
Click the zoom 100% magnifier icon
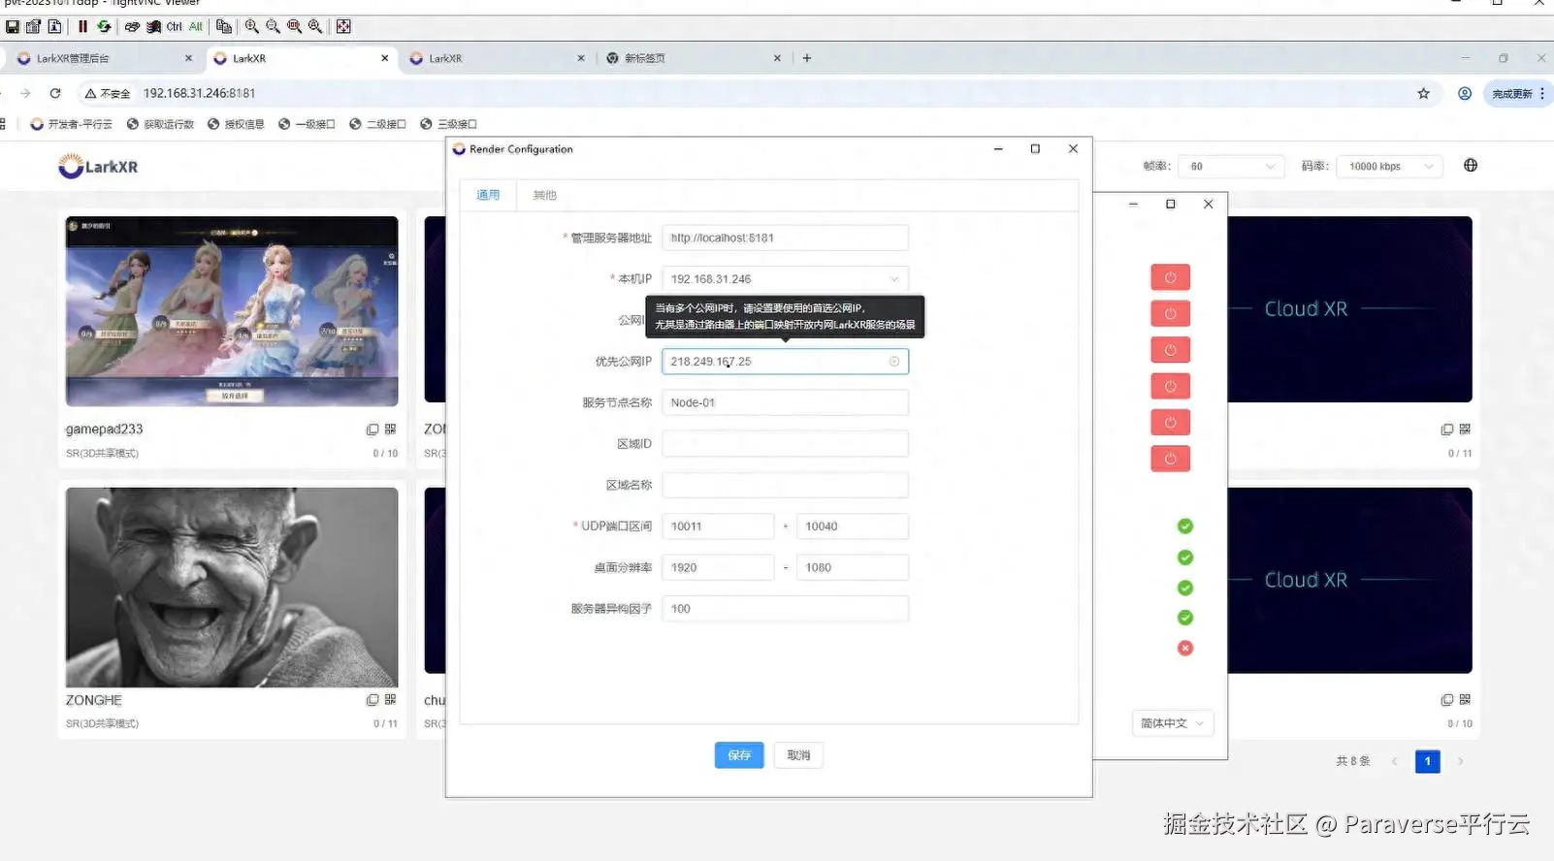[294, 26]
